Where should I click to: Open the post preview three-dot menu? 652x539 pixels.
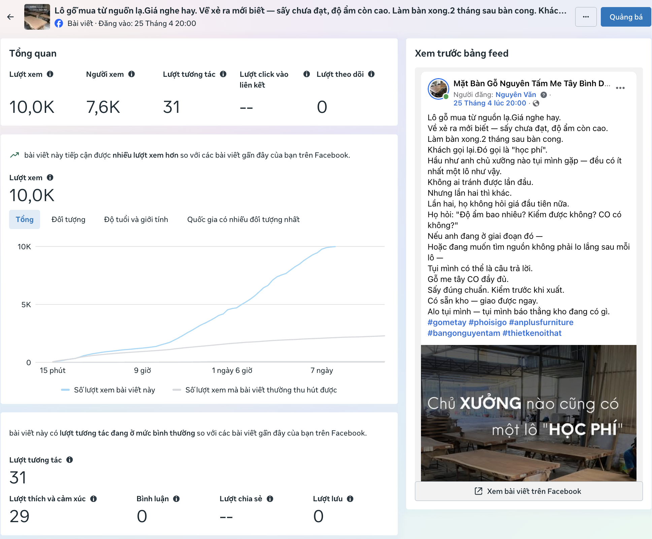(x=620, y=88)
